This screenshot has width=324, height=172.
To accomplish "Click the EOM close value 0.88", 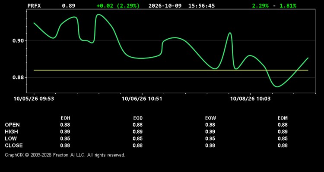I will [x=283, y=145].
